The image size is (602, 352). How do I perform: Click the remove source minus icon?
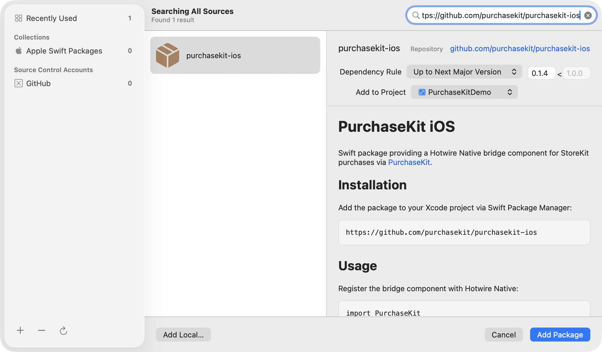(x=42, y=330)
